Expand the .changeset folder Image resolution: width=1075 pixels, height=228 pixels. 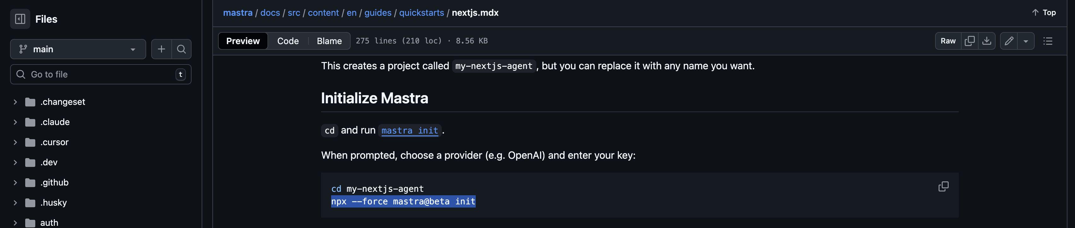[x=15, y=102]
